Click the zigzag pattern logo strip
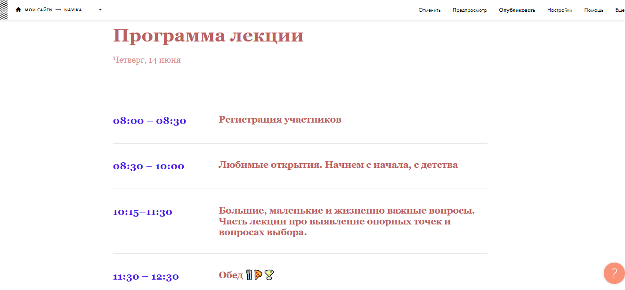 (4, 10)
